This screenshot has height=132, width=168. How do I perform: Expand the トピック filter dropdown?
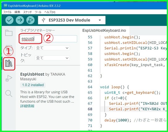[52, 58]
